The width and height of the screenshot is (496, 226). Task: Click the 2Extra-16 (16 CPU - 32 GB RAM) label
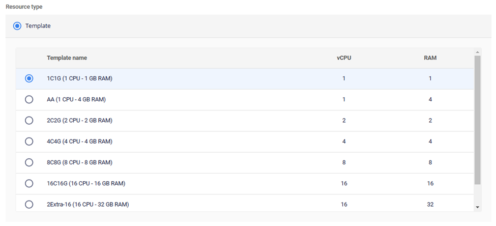click(87, 205)
